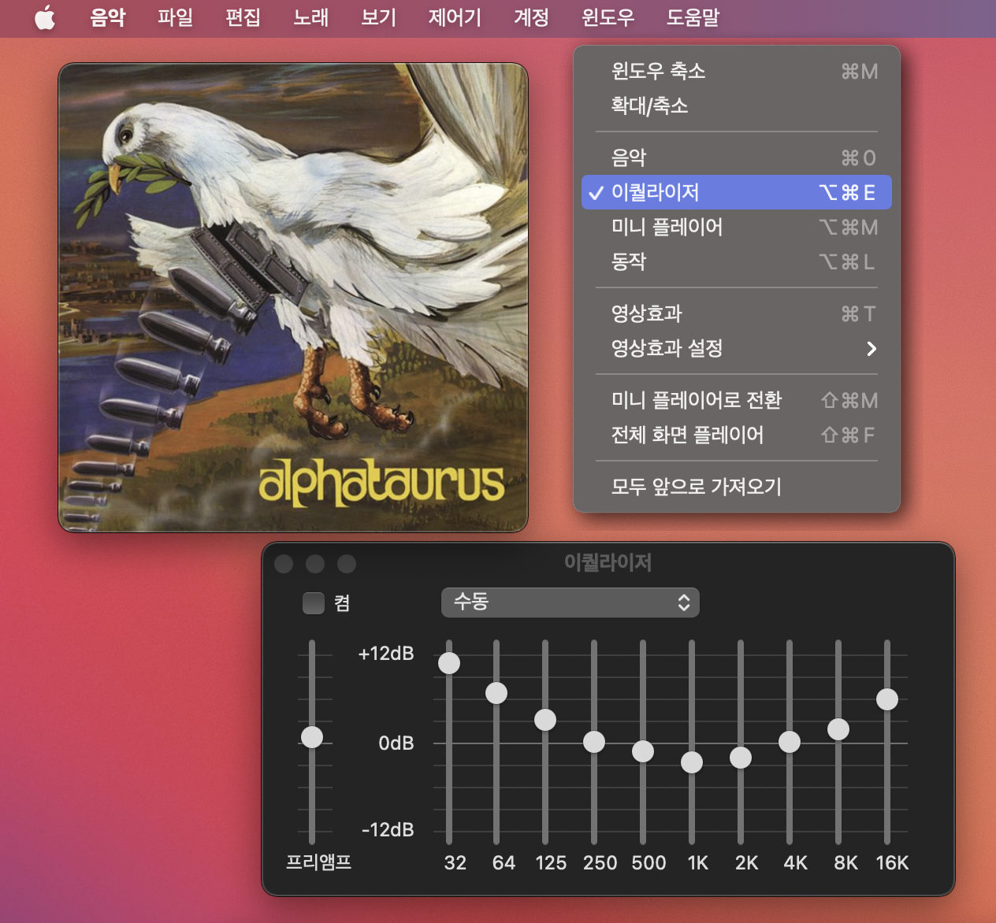Choose 확대/축소 menu entry
This screenshot has height=923, width=996.
[737, 106]
